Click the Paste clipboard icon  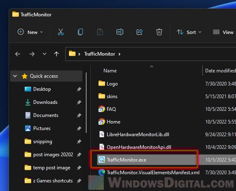click(100, 32)
